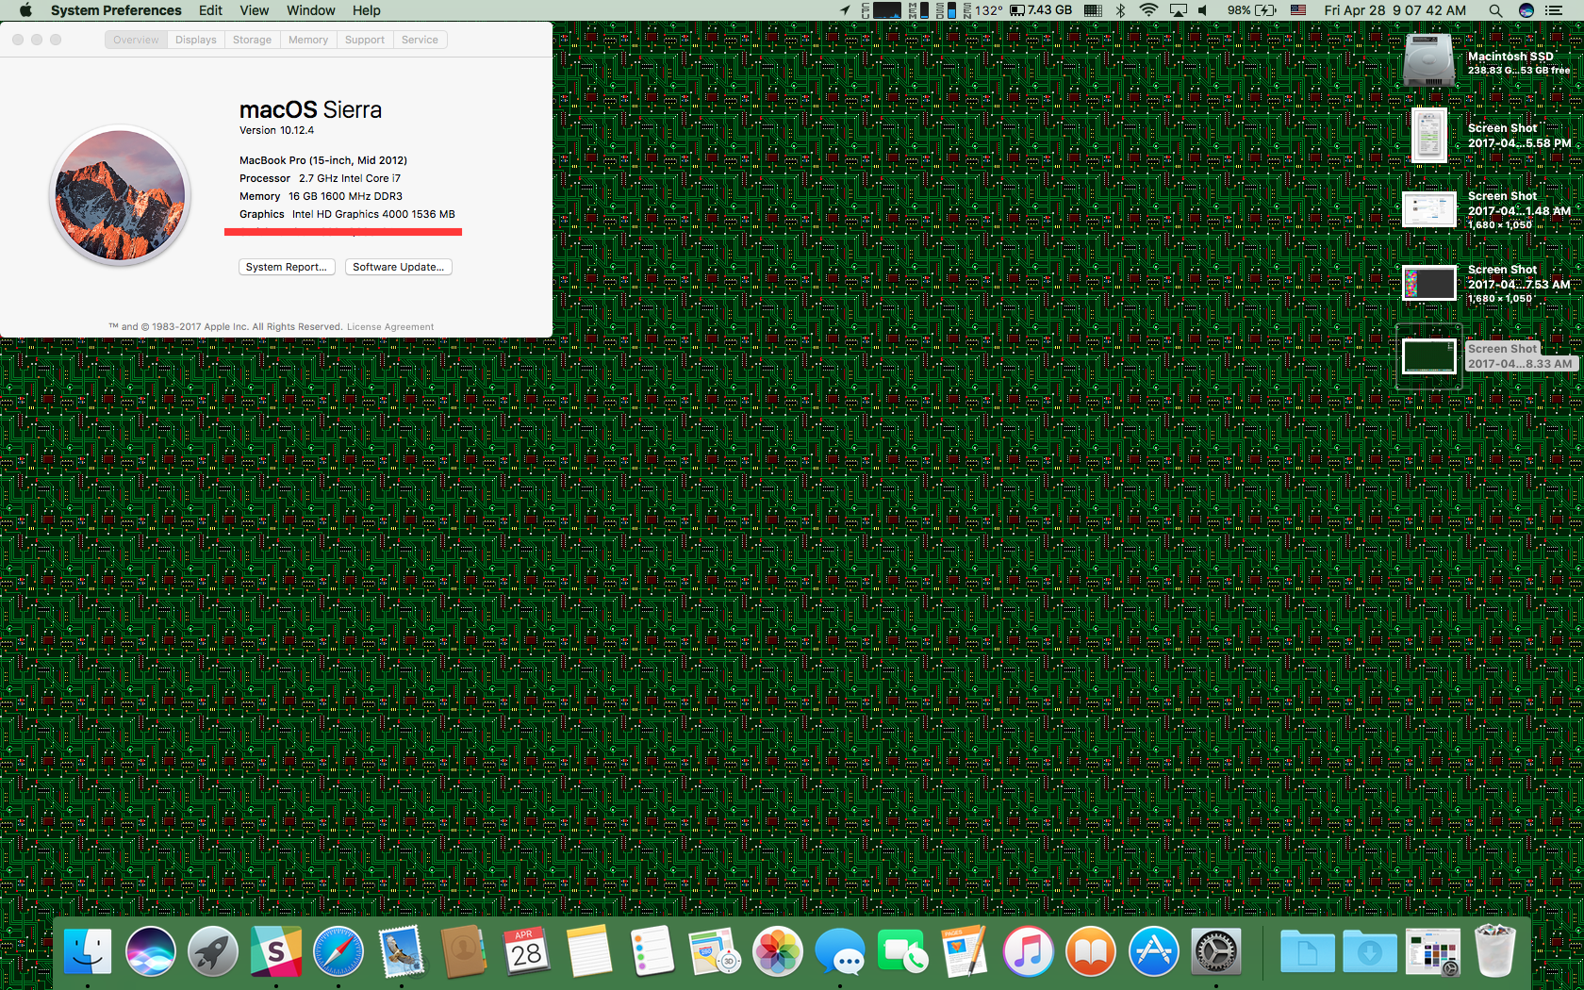Open the Help menu
Screen dimensions: 1584x990
click(367, 10)
